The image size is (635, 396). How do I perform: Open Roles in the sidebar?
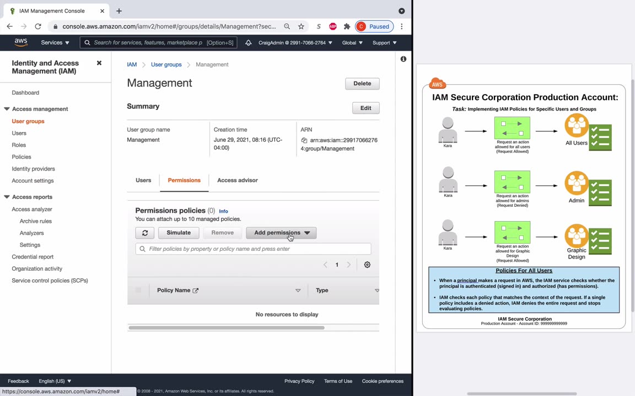(19, 145)
